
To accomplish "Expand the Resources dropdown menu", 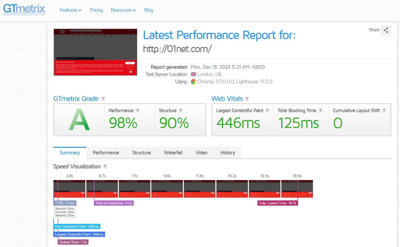I will coord(123,10).
